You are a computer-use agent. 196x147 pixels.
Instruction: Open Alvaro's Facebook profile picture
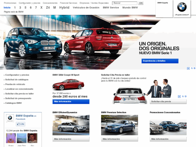tap(11, 138)
